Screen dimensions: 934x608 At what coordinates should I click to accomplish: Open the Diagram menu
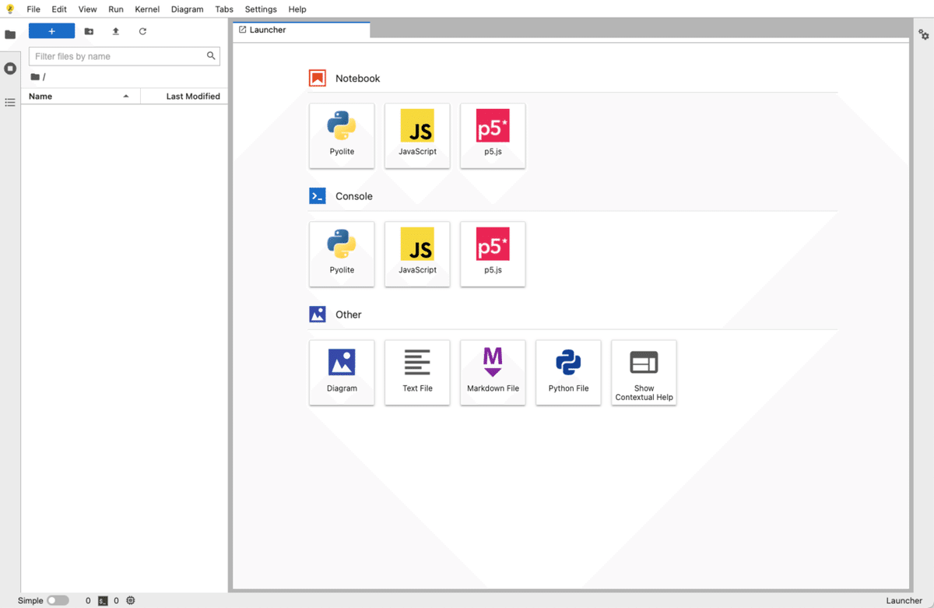point(187,9)
